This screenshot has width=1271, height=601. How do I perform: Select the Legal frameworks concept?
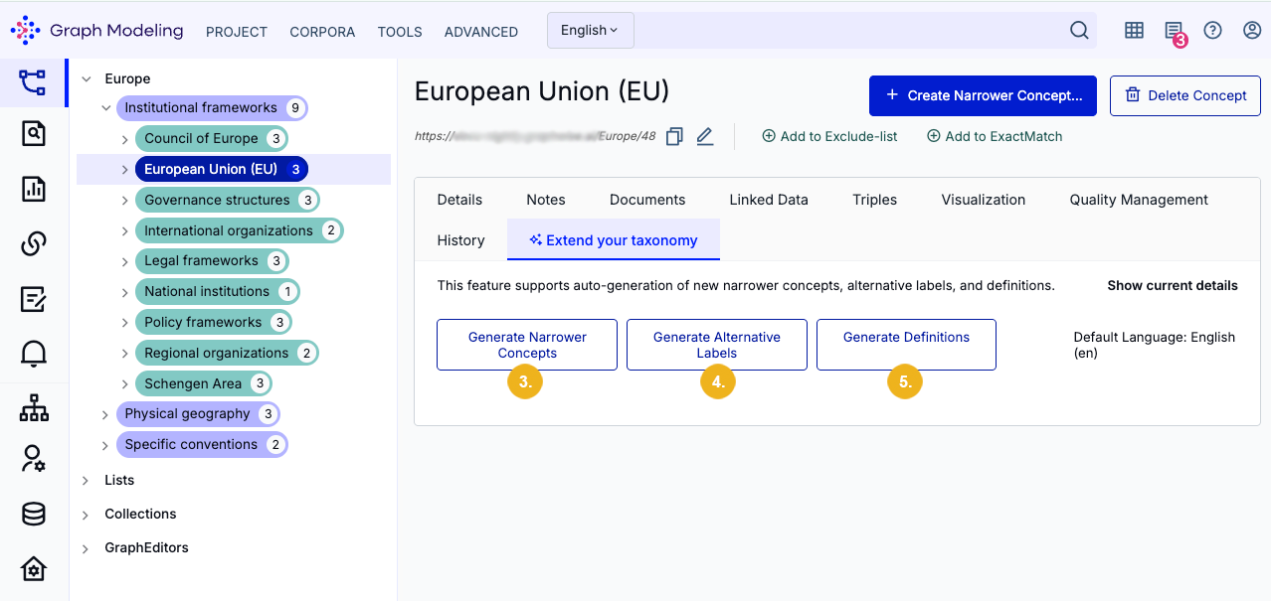click(212, 260)
